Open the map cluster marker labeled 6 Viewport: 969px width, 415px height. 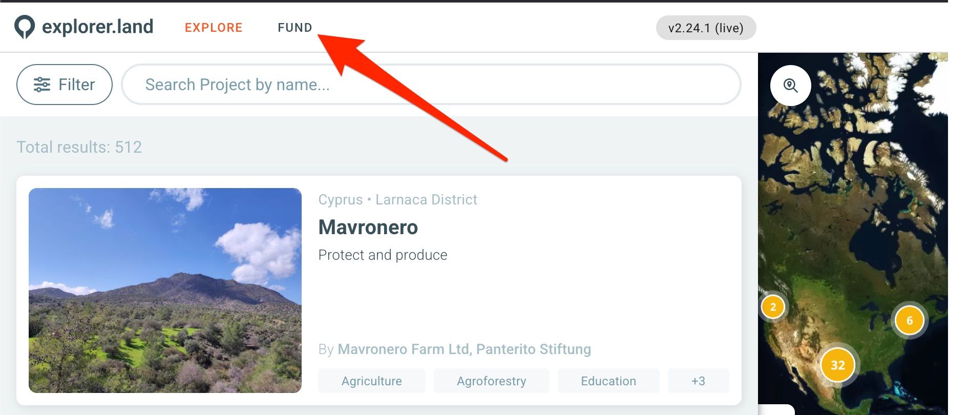(x=910, y=320)
